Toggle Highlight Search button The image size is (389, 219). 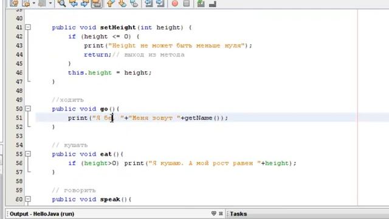[97, 3]
